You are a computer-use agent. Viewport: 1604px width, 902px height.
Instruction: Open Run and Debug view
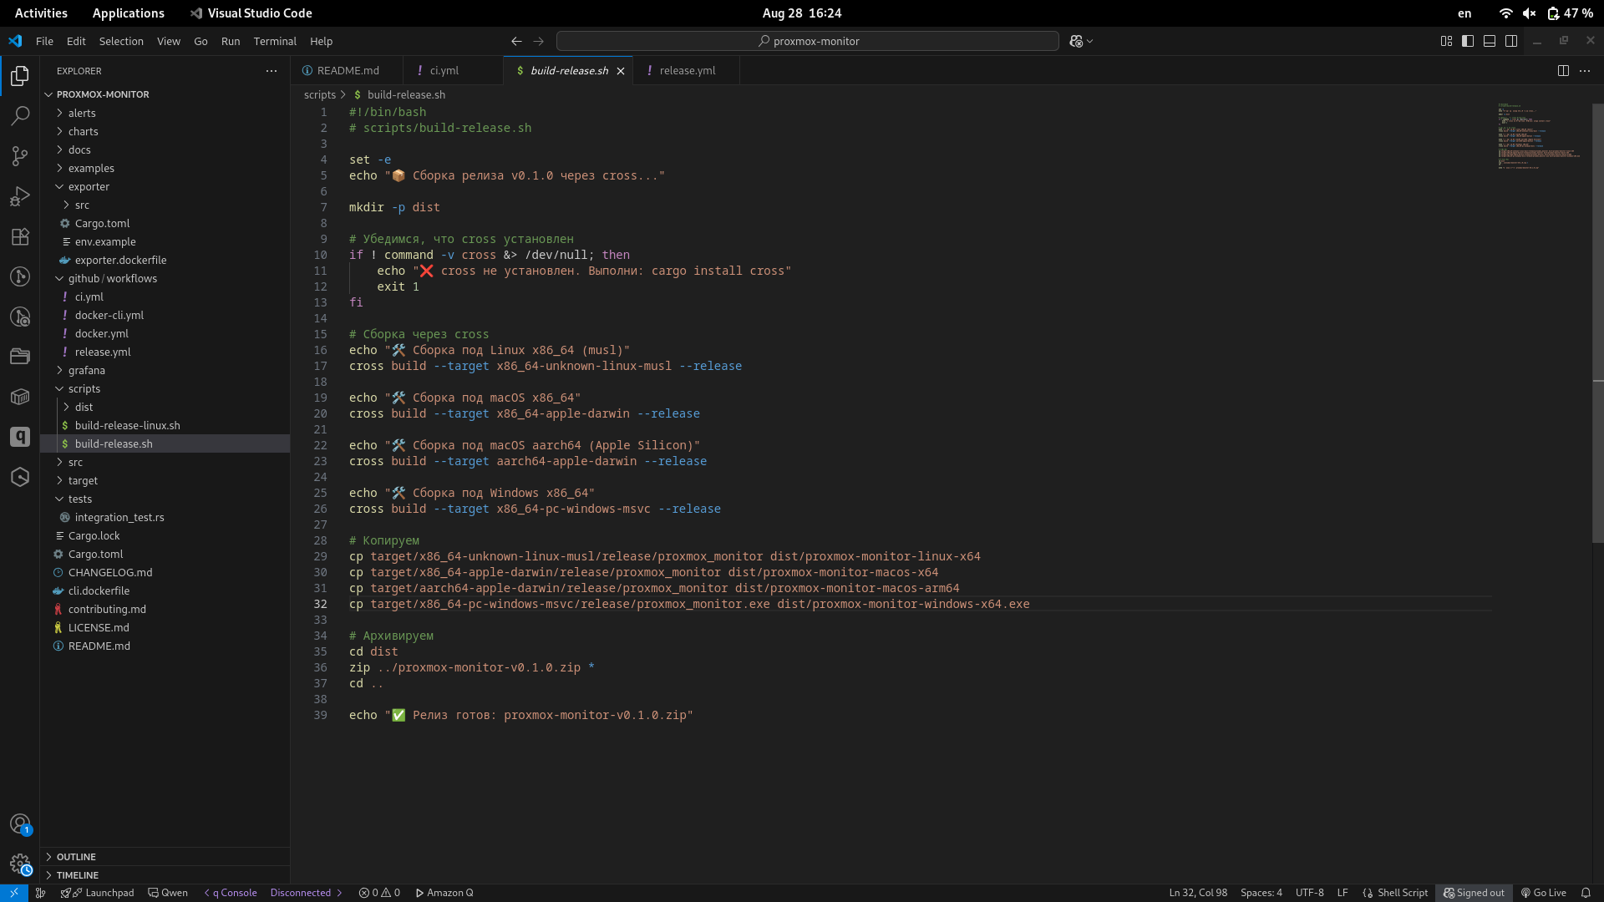pos(20,196)
